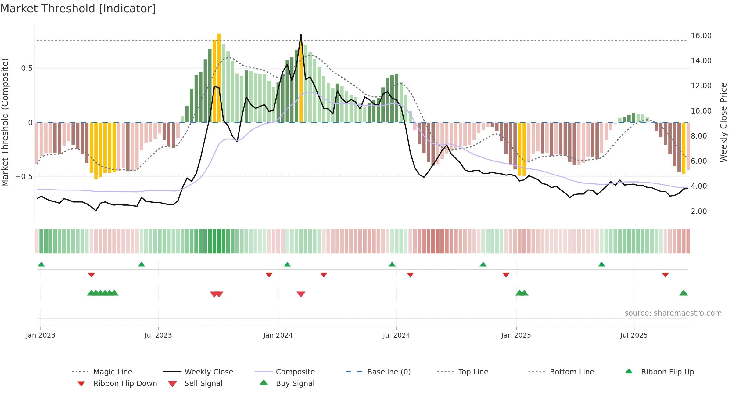
Task: Click the 16.00 price axis tick
Action: pos(701,36)
